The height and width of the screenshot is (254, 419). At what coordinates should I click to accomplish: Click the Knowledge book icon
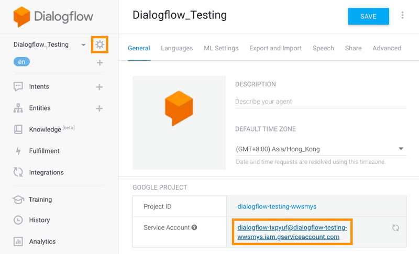coord(18,129)
